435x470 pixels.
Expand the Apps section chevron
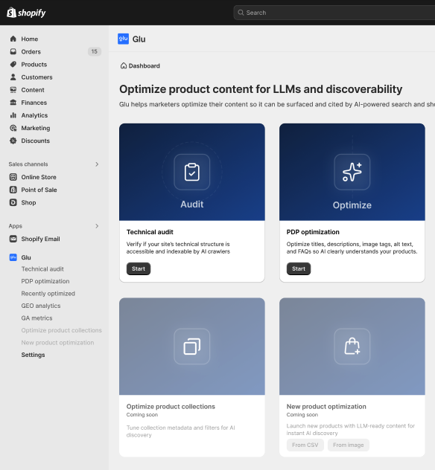97,226
